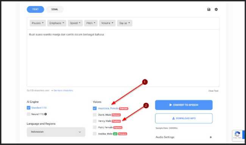
Task: Click the Convert to Speech button
Action: coord(184,105)
